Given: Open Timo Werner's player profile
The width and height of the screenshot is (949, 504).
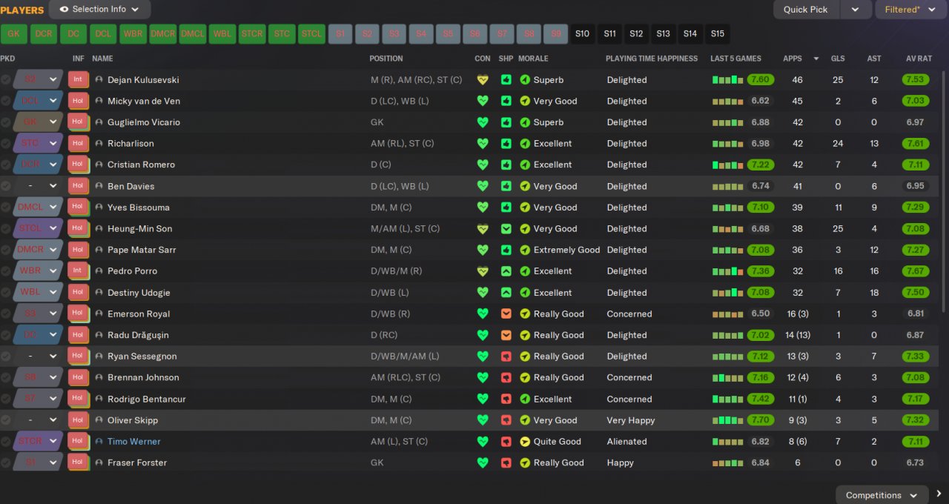Looking at the screenshot, I should click(134, 442).
